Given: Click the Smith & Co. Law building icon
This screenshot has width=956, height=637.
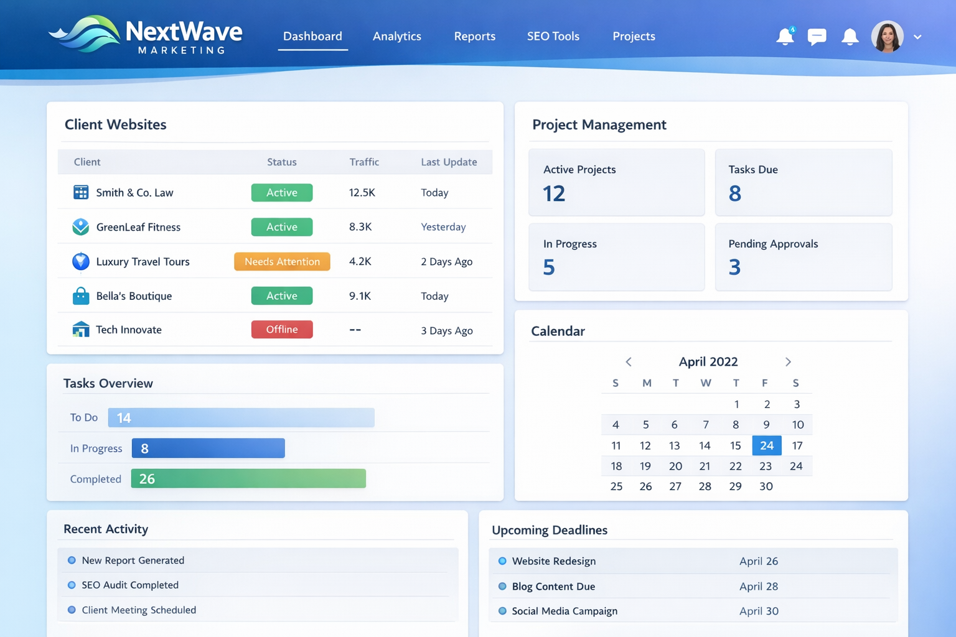Looking at the screenshot, I should pos(81,192).
